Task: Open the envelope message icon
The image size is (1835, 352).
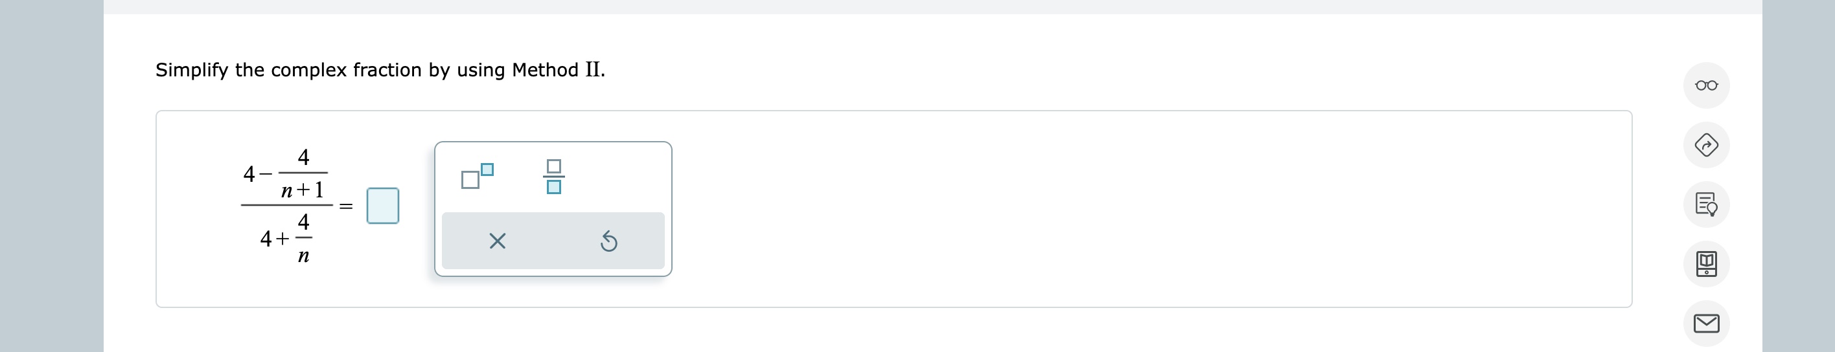Action: [x=1706, y=324]
